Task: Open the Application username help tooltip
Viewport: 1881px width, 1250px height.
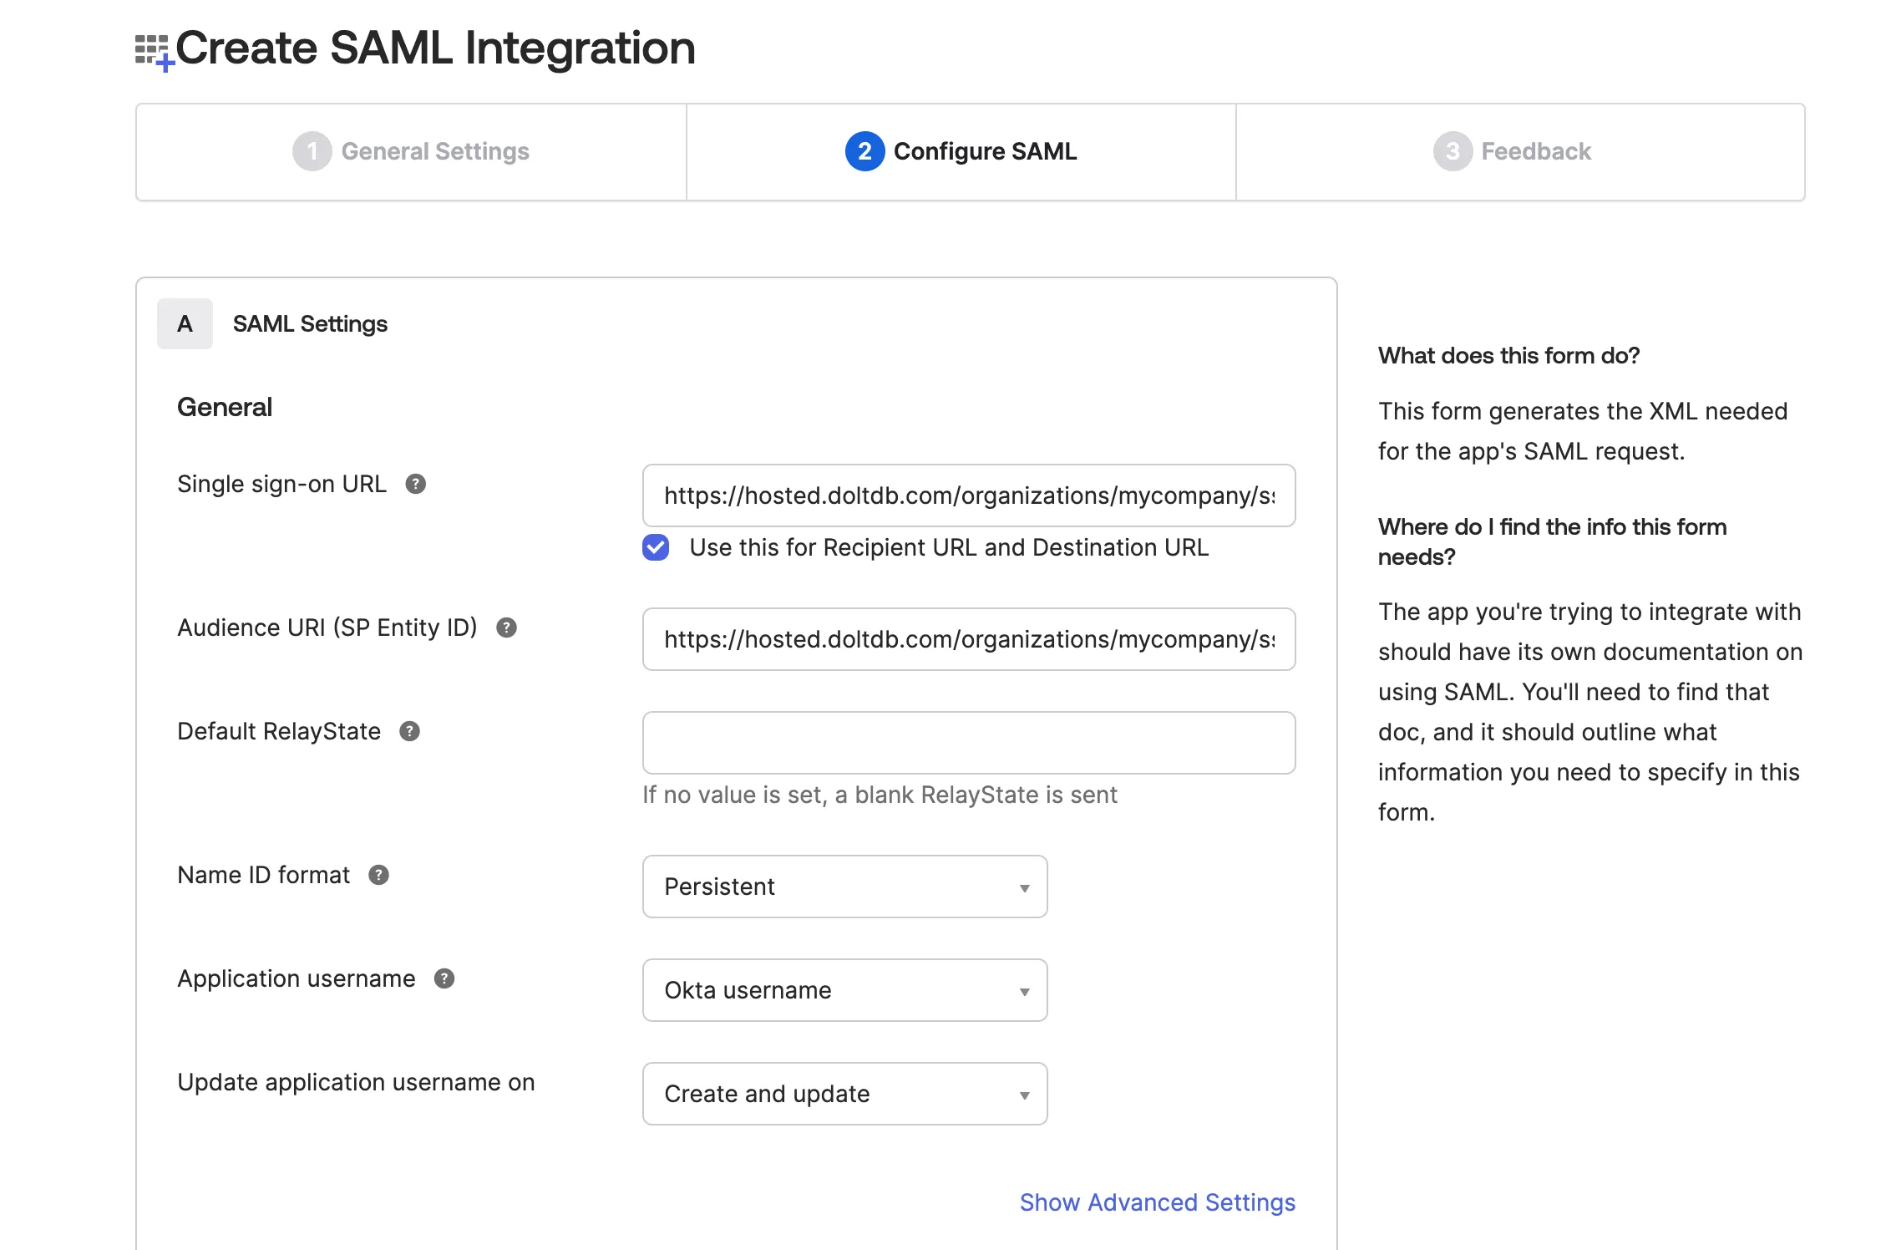Action: 444,978
